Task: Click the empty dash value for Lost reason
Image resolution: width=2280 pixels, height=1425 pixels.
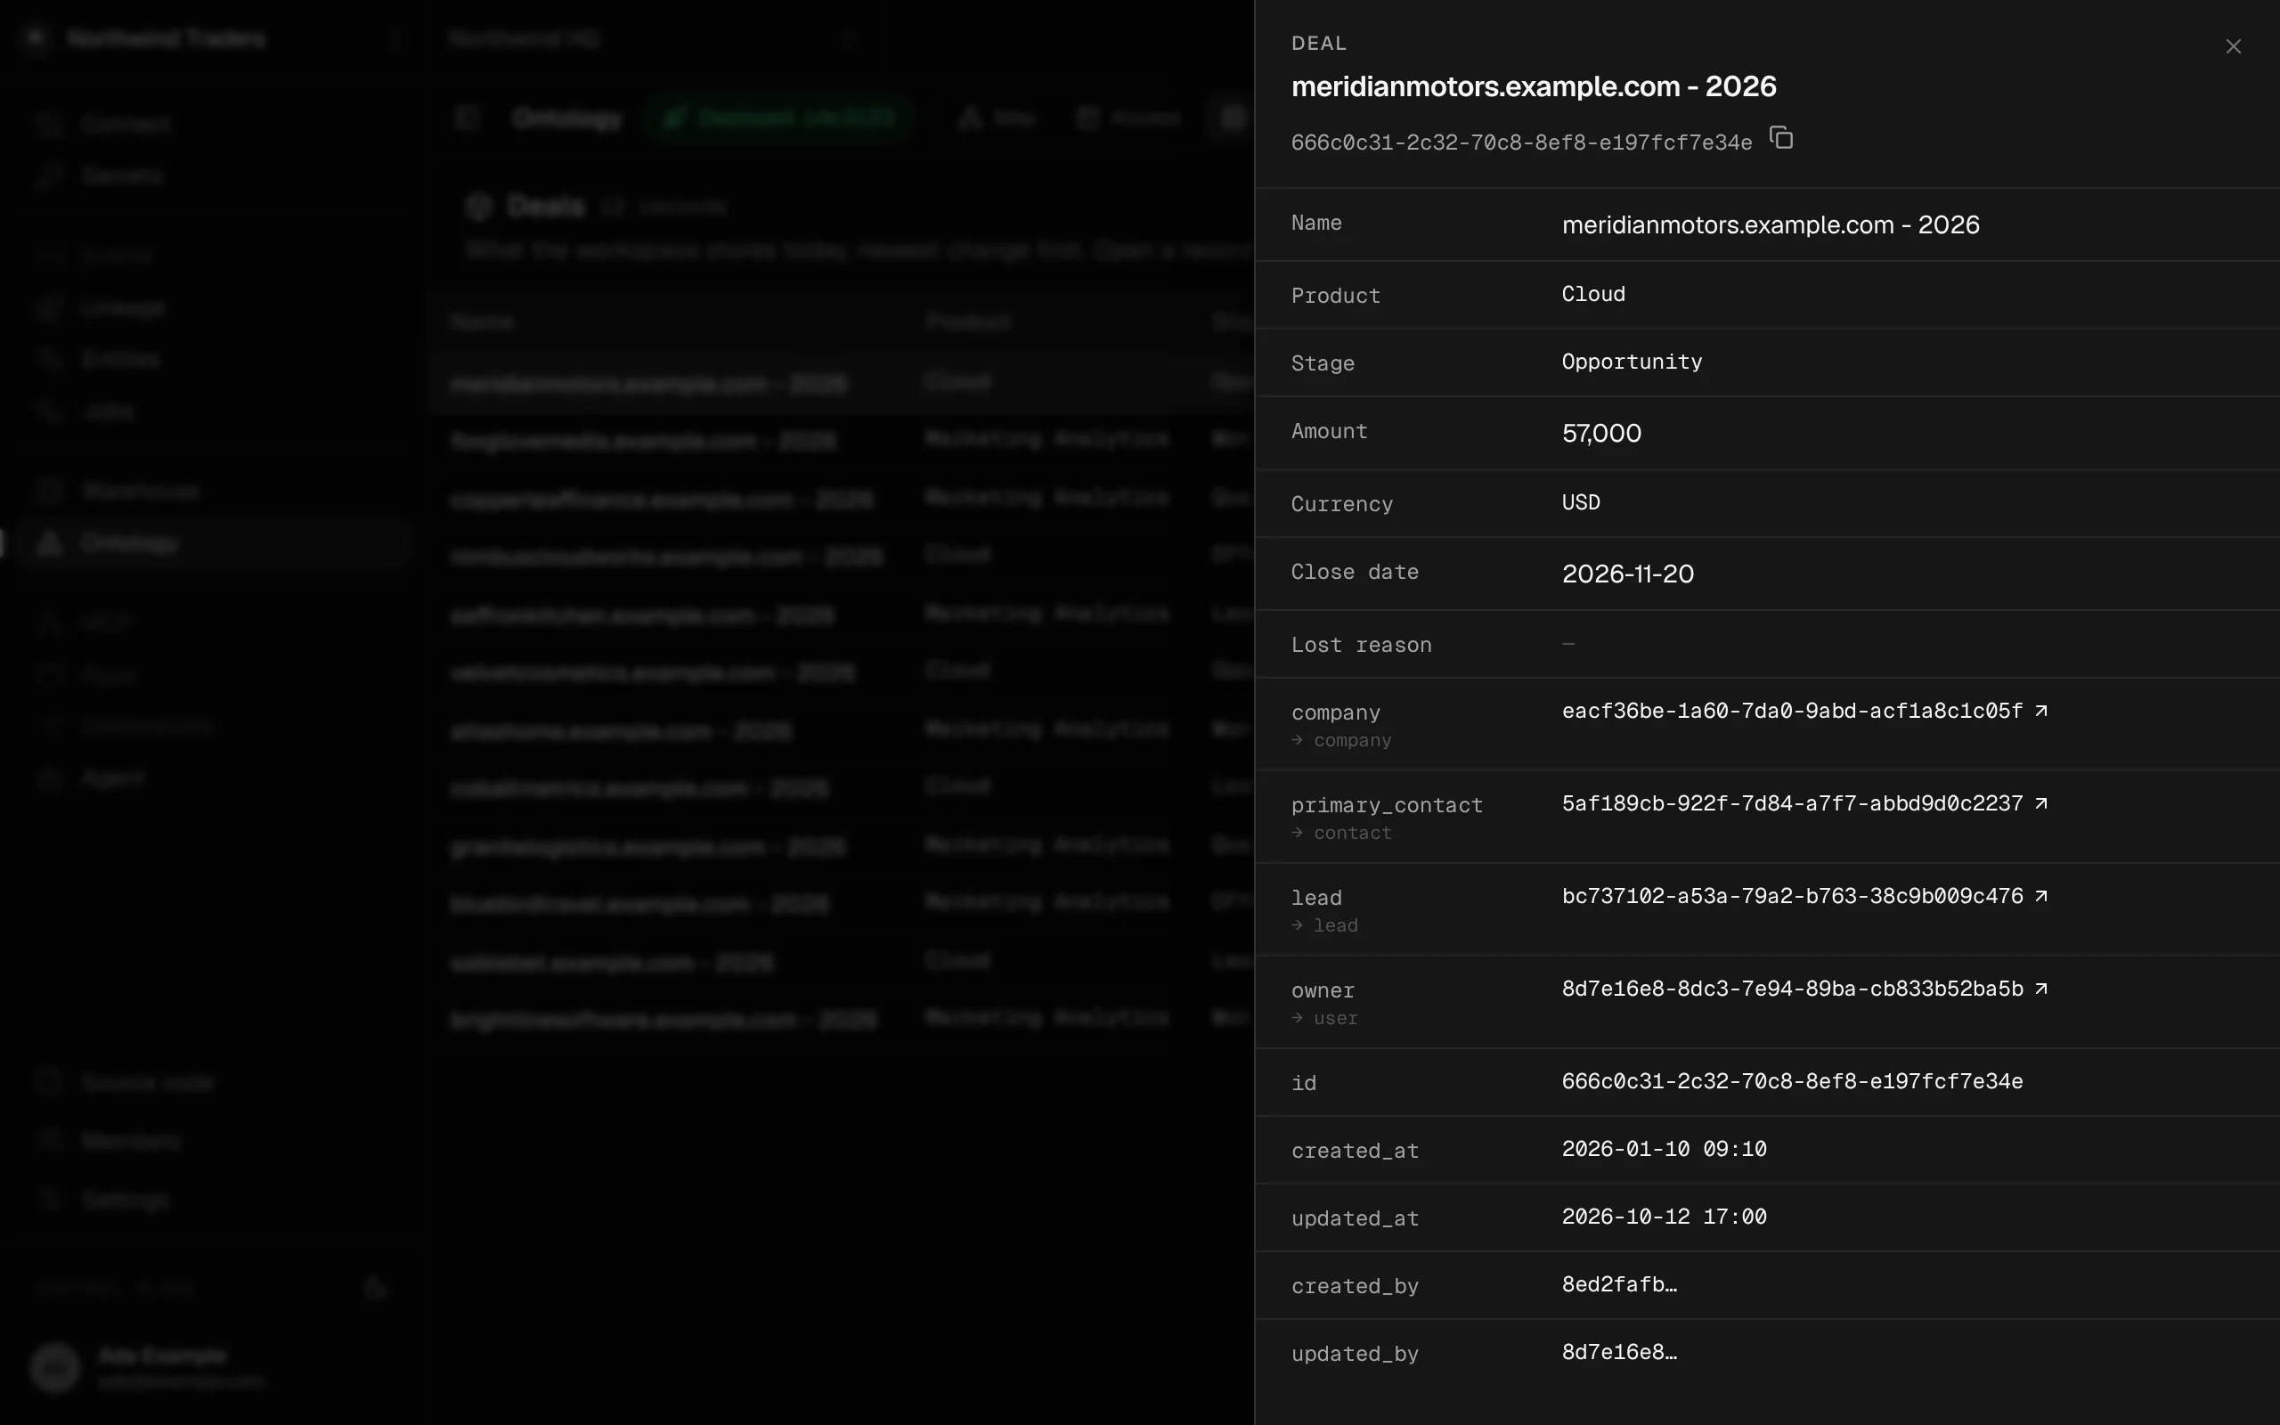Action: (1568, 644)
